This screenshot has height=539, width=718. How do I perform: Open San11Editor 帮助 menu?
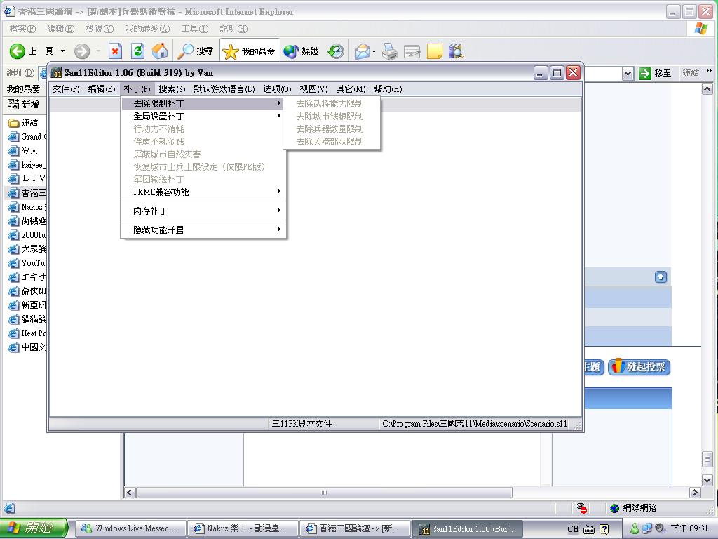coord(388,89)
